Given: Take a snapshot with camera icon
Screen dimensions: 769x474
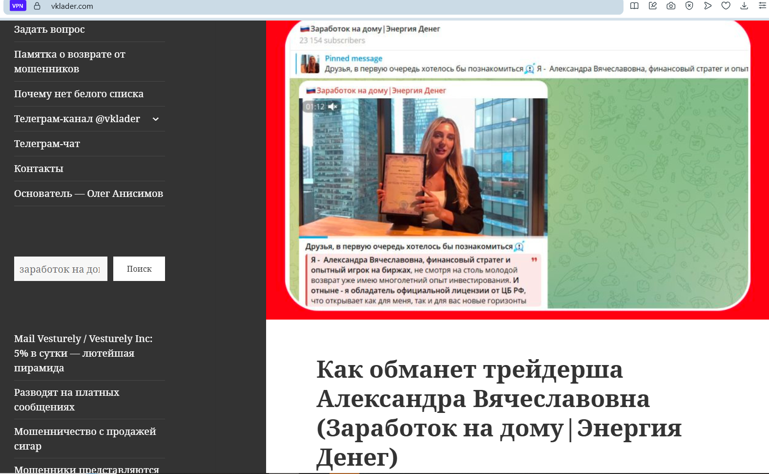Looking at the screenshot, I should (x=671, y=6).
